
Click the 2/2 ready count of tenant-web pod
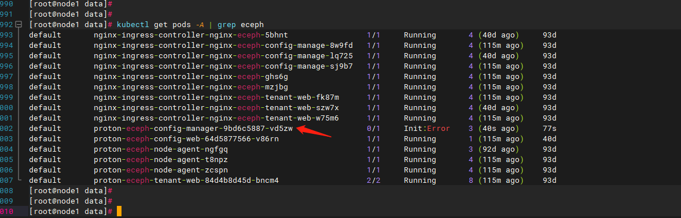(374, 181)
